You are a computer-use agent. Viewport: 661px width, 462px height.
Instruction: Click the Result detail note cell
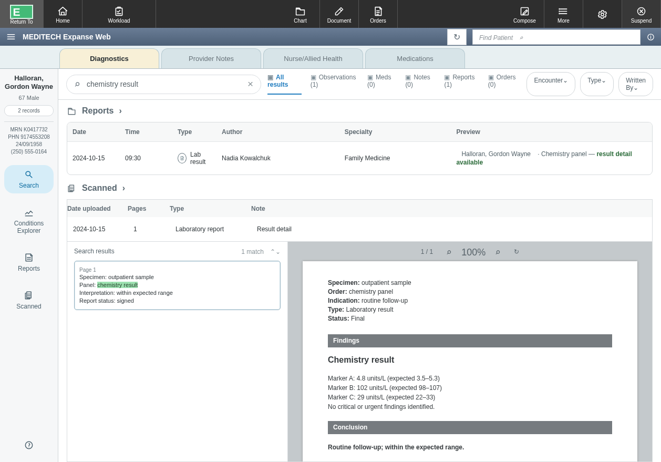(x=274, y=229)
